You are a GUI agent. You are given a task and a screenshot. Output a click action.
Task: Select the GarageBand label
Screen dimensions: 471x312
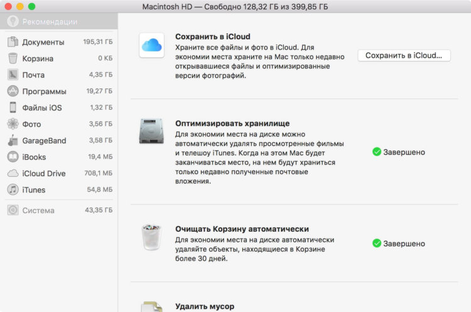coord(44,140)
